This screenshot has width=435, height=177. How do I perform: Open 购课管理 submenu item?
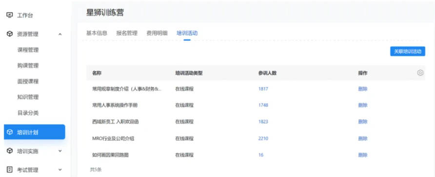click(x=28, y=66)
